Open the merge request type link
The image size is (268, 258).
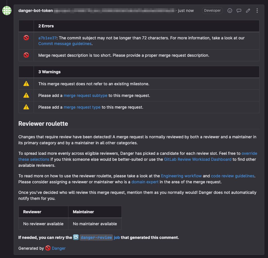[82, 107]
